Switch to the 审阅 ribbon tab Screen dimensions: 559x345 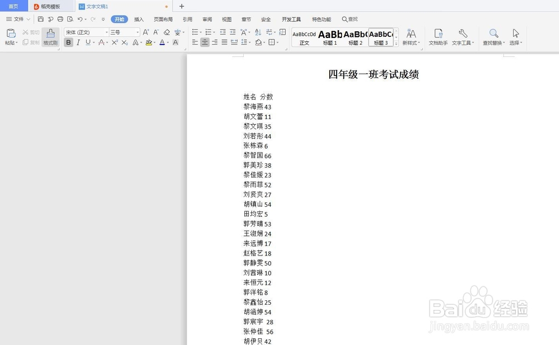pyautogui.click(x=207, y=19)
